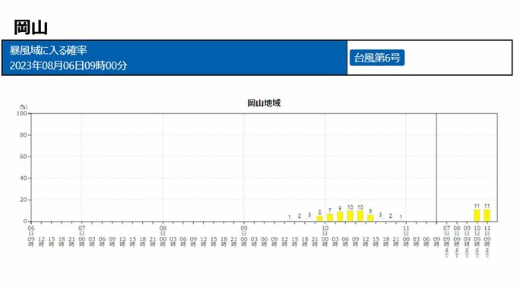The width and height of the screenshot is (517, 290).
Task: Click the 岡山地域 chart title
Action: [264, 103]
